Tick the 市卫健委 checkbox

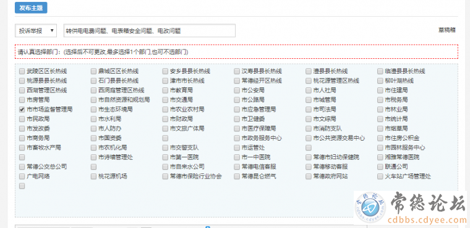tap(237, 119)
